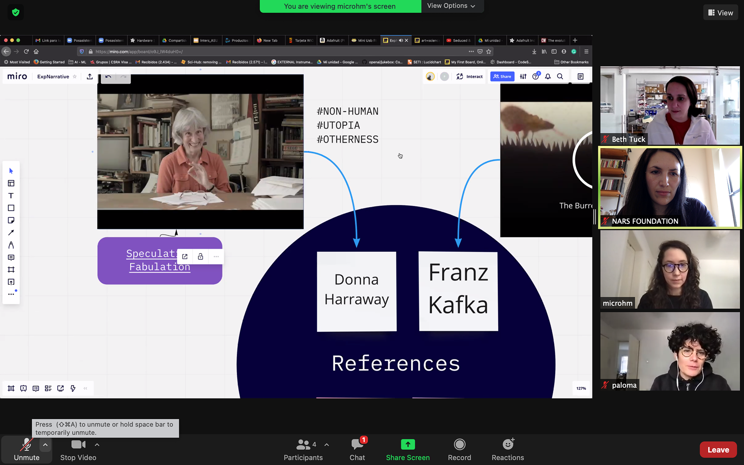Select the Miro comment tool
Screen dimensions: 744x465
click(x=11, y=257)
